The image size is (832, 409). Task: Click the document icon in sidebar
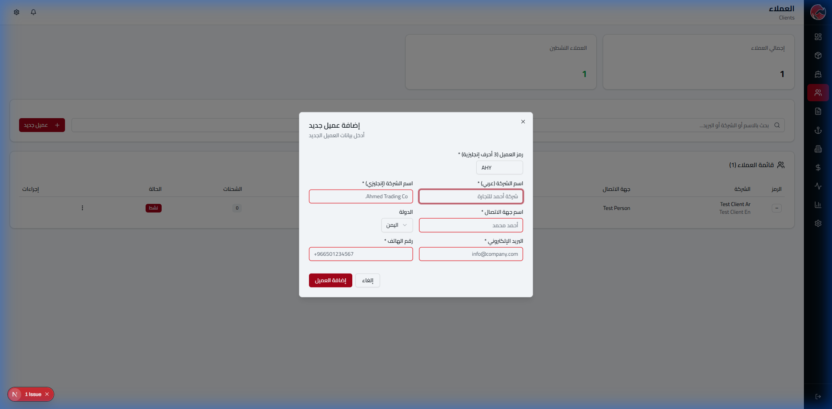tap(818, 112)
